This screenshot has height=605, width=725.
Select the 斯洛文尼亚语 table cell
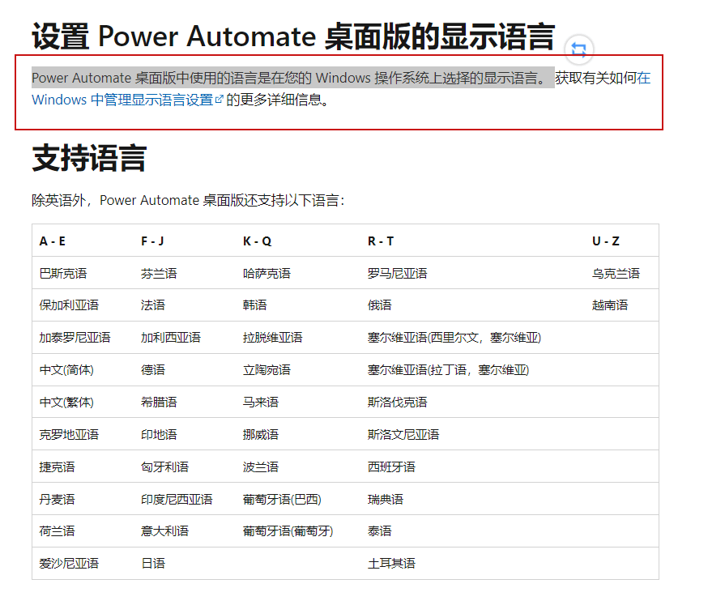[x=403, y=434]
